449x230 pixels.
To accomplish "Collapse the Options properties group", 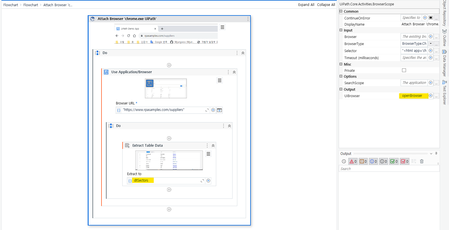I will pos(341,76).
